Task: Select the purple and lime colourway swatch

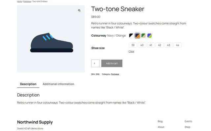Action: [149, 36]
